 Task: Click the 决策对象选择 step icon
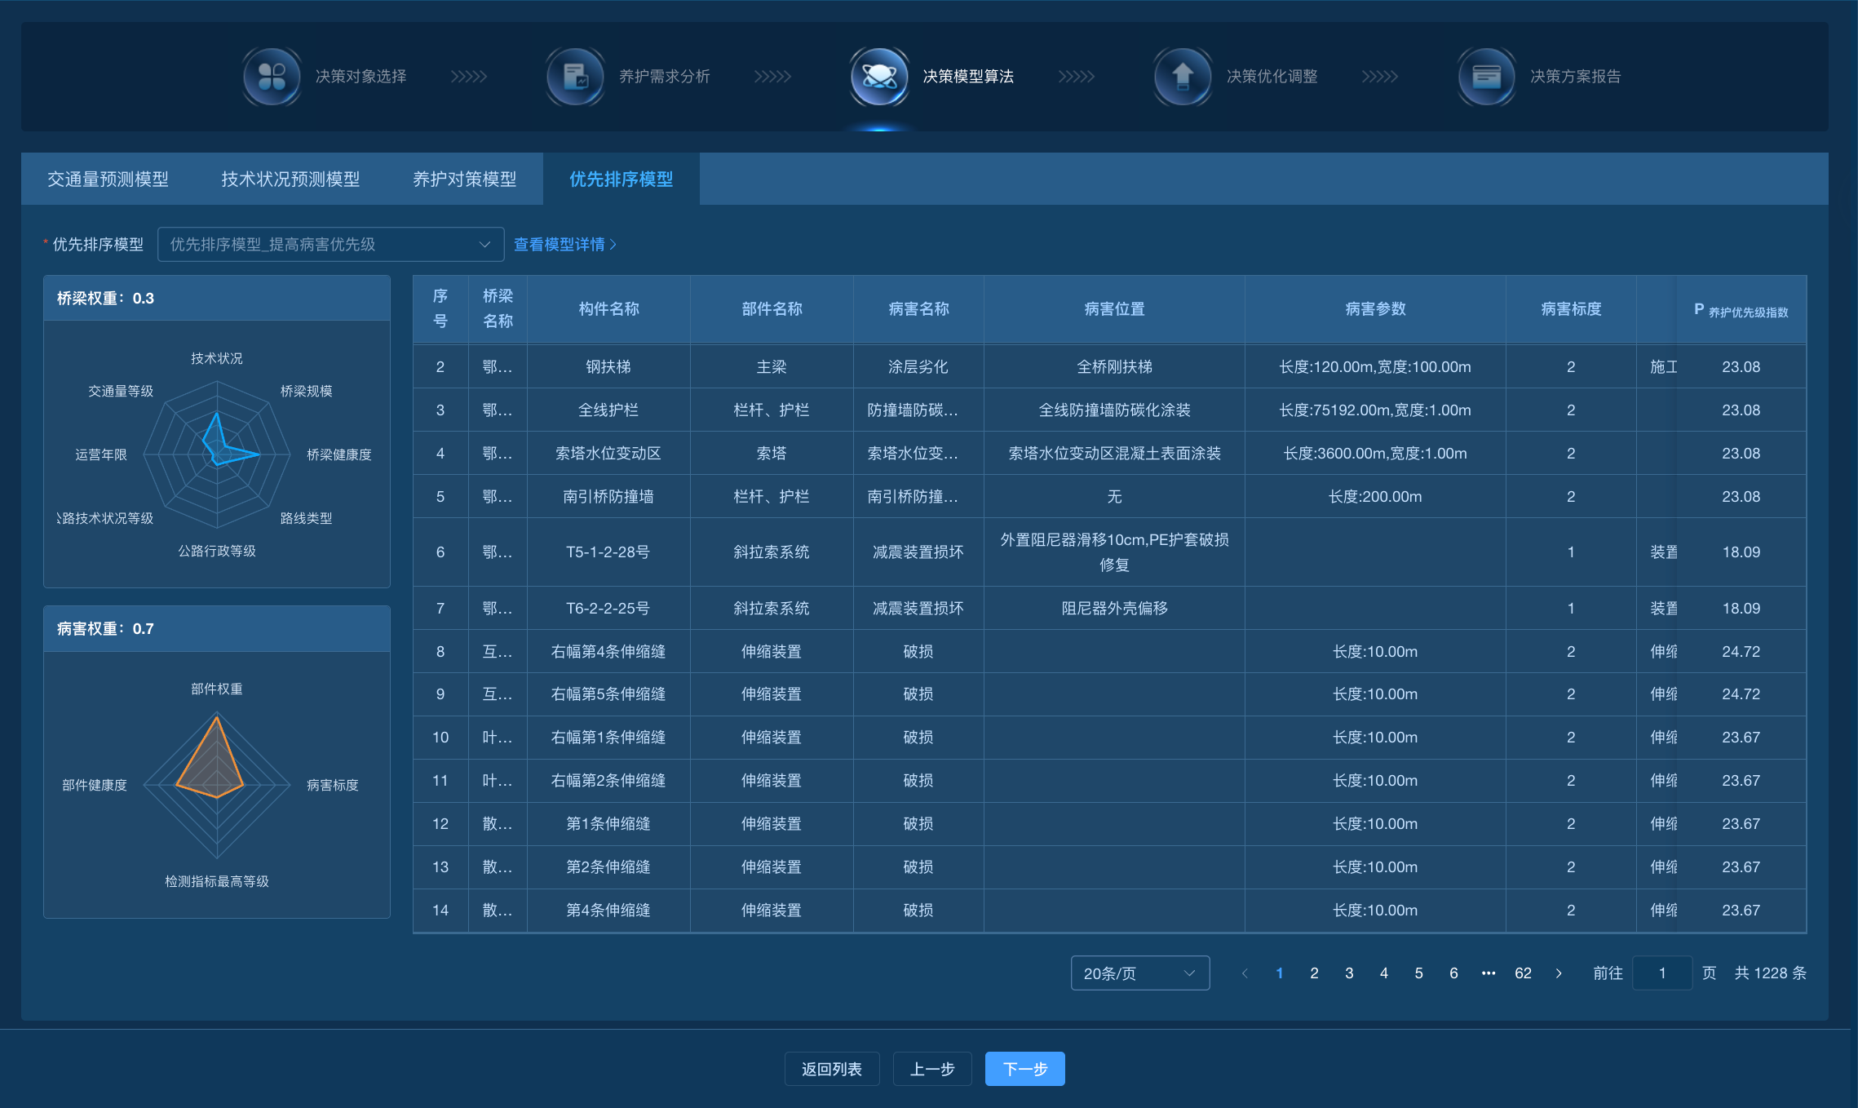tap(272, 77)
